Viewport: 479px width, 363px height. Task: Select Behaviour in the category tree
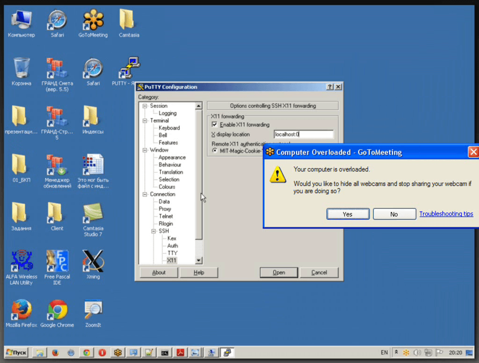pyautogui.click(x=170, y=165)
